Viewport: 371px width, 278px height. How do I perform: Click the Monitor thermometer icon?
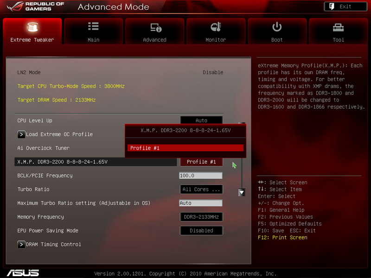pyautogui.click(x=216, y=27)
